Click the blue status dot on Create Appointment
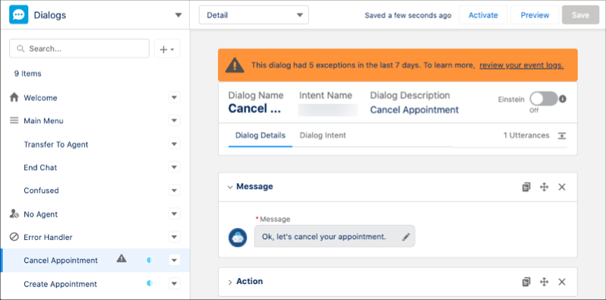Image resolution: width=606 pixels, height=300 pixels. pos(150,284)
